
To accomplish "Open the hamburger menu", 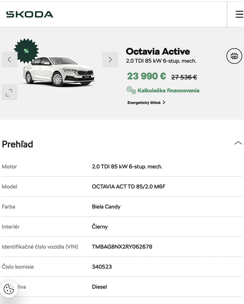I will click(239, 14).
